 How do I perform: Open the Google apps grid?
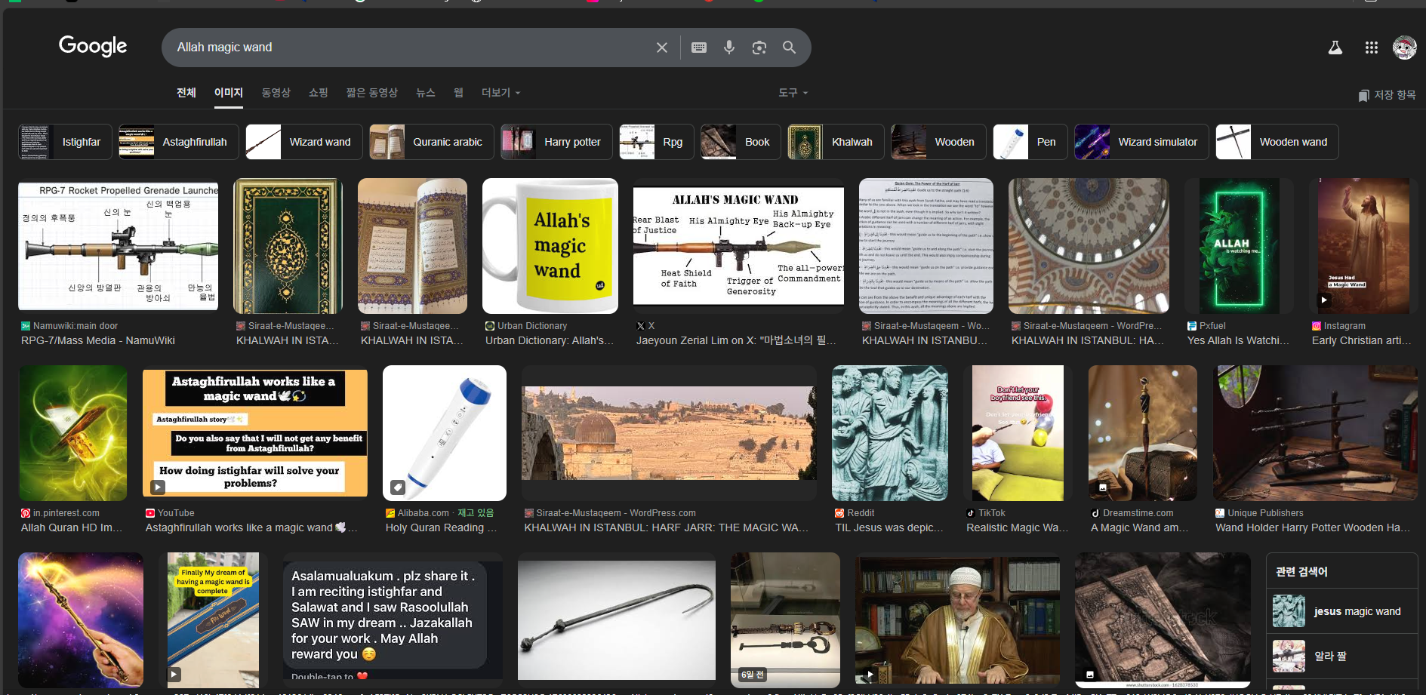[1371, 48]
